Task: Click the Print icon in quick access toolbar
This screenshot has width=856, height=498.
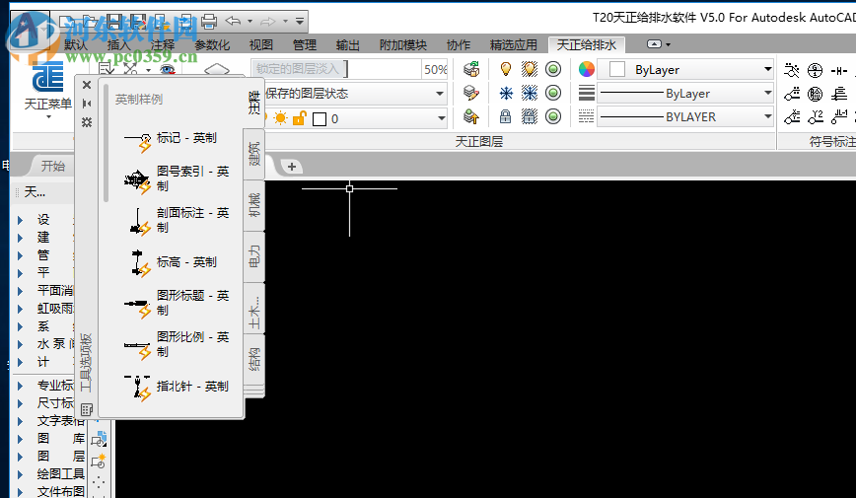Action: (x=208, y=22)
